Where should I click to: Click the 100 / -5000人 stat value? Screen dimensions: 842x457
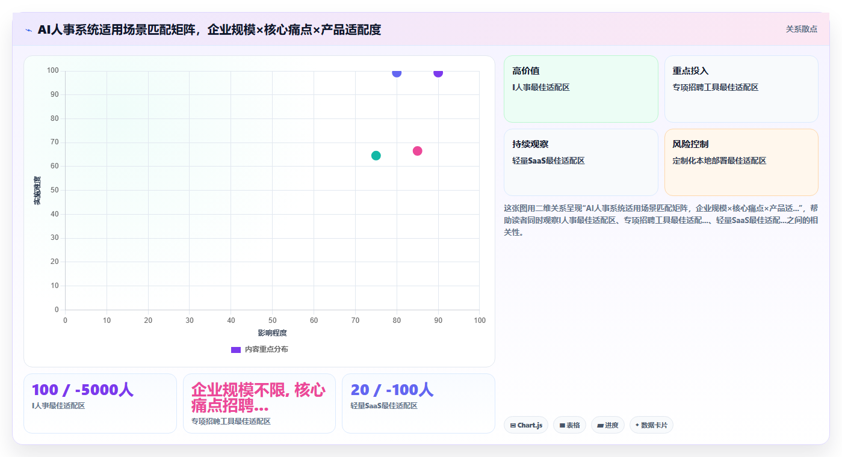tap(82, 390)
